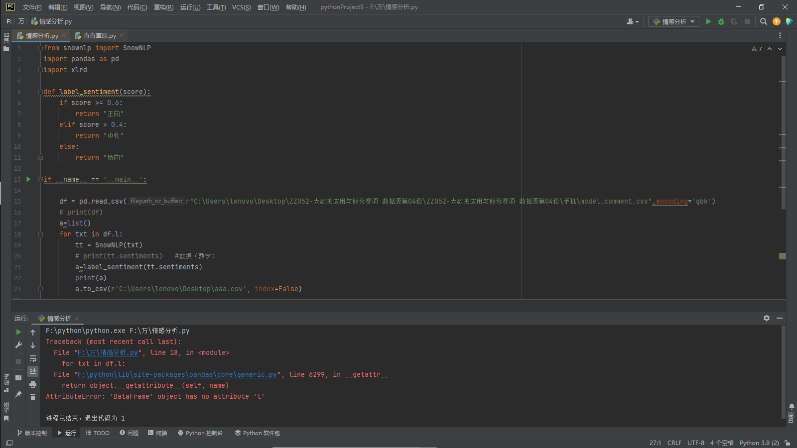Click the CRLF line separator in status bar

click(674, 443)
